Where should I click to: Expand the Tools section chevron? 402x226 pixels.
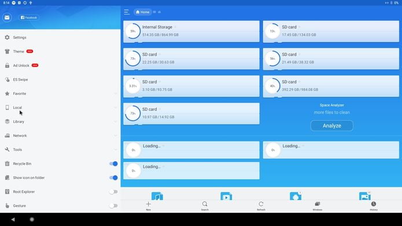coord(115,150)
